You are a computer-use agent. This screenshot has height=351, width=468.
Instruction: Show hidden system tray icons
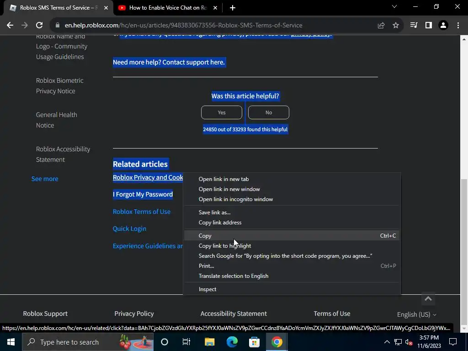tap(387, 342)
